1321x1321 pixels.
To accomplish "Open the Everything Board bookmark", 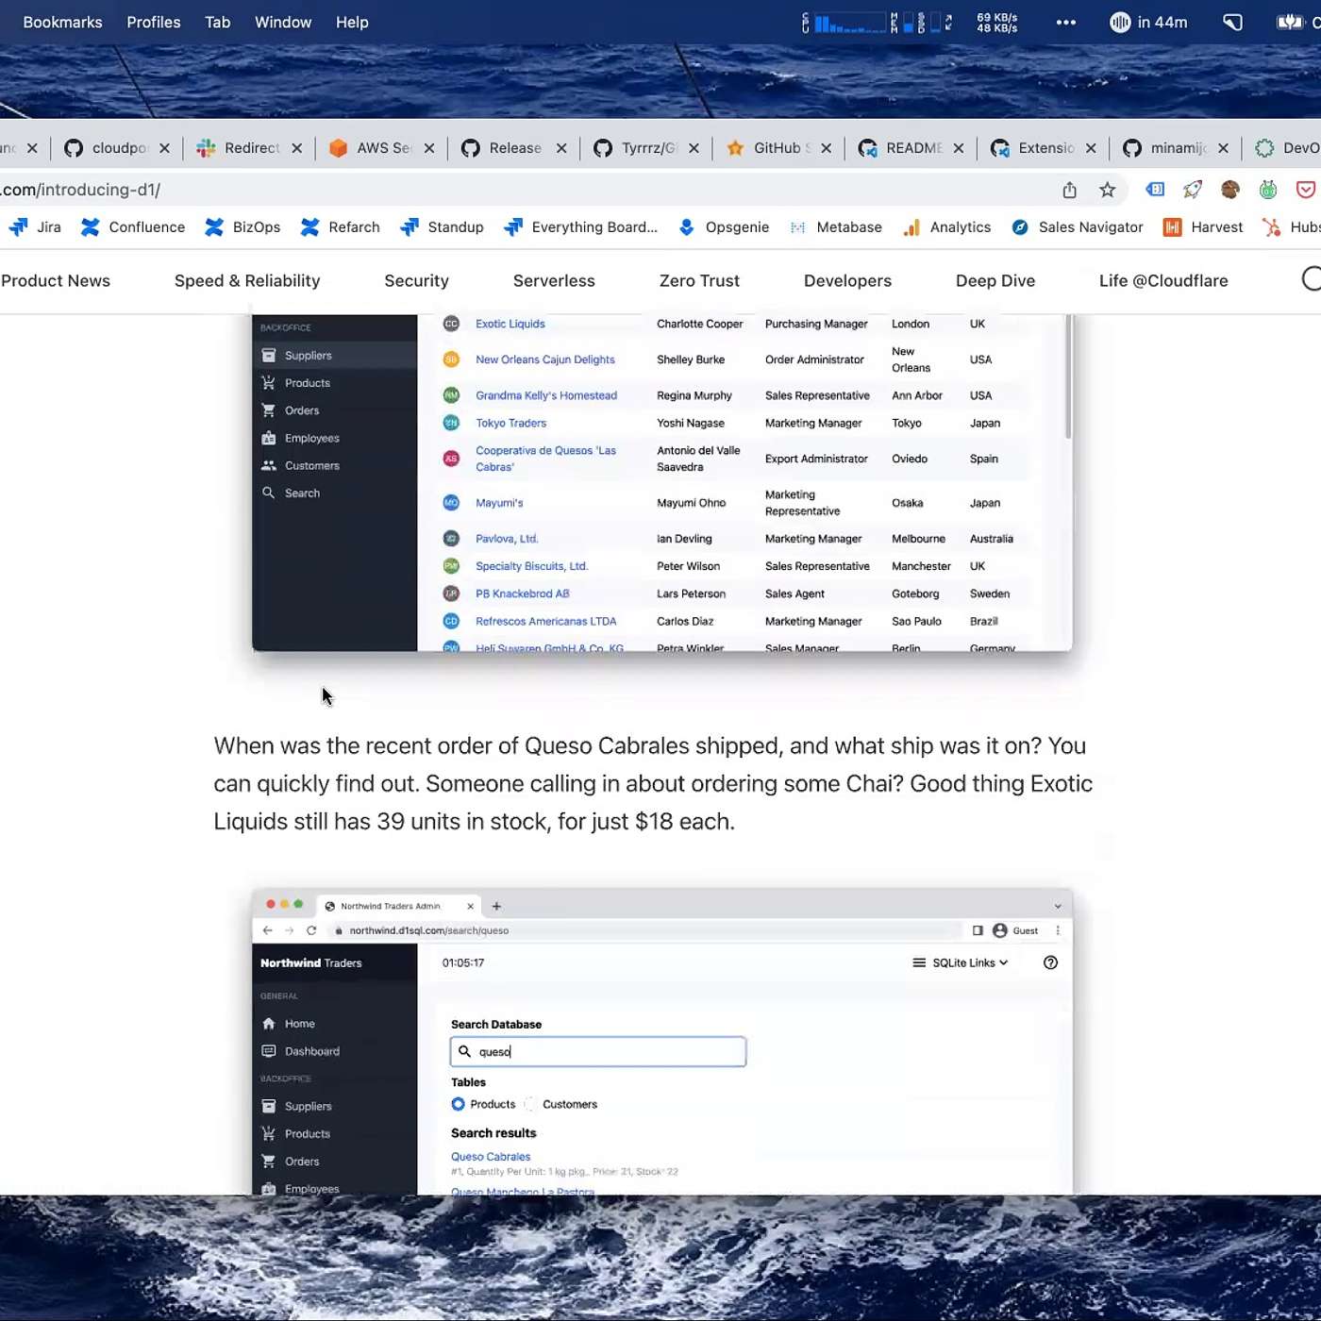I will point(580,227).
